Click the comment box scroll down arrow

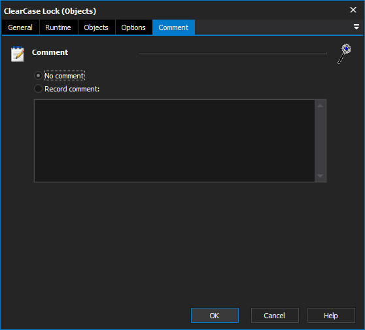(x=321, y=176)
